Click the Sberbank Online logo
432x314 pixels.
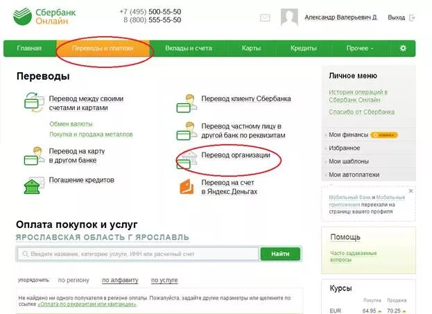coord(44,17)
